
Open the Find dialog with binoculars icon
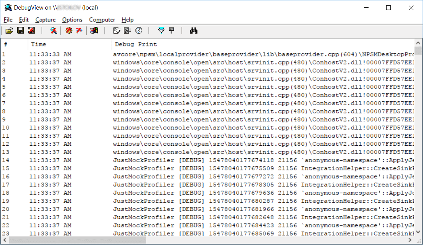point(194,31)
